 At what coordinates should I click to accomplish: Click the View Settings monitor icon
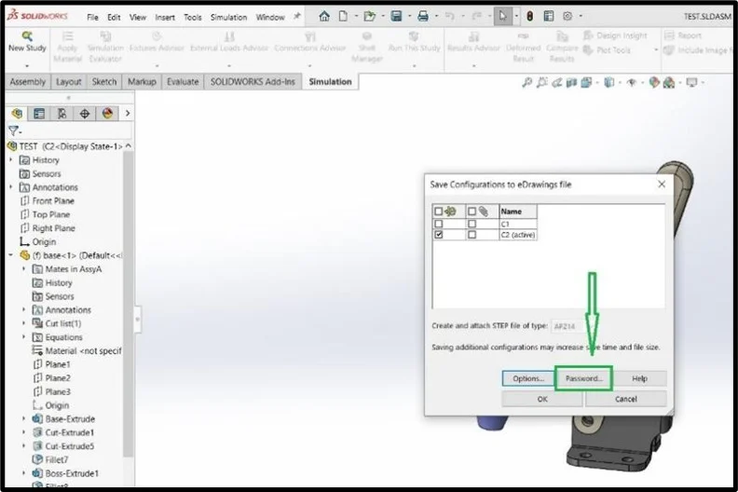691,83
